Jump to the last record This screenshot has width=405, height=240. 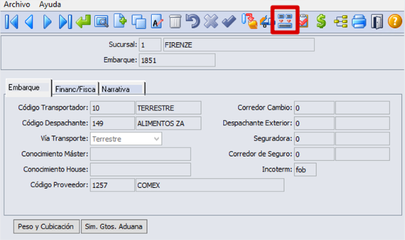(x=65, y=21)
